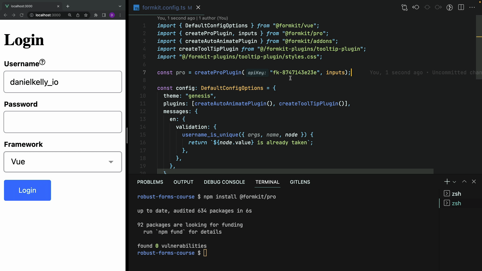Click the DefaultConfigOptions type on line 9
This screenshot has width=482, height=271.
pos(232,88)
